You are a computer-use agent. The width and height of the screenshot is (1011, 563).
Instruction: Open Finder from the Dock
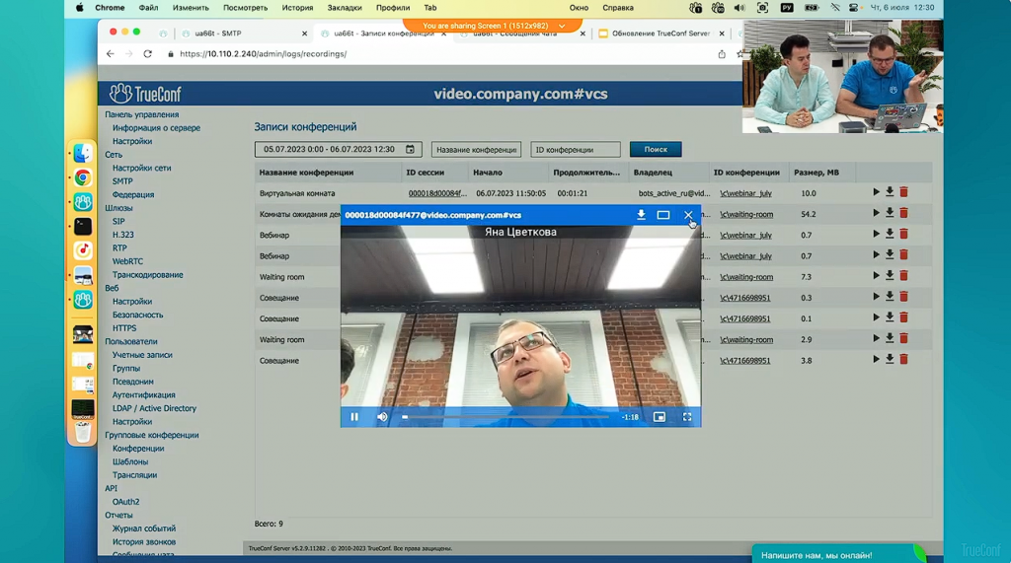pyautogui.click(x=83, y=153)
